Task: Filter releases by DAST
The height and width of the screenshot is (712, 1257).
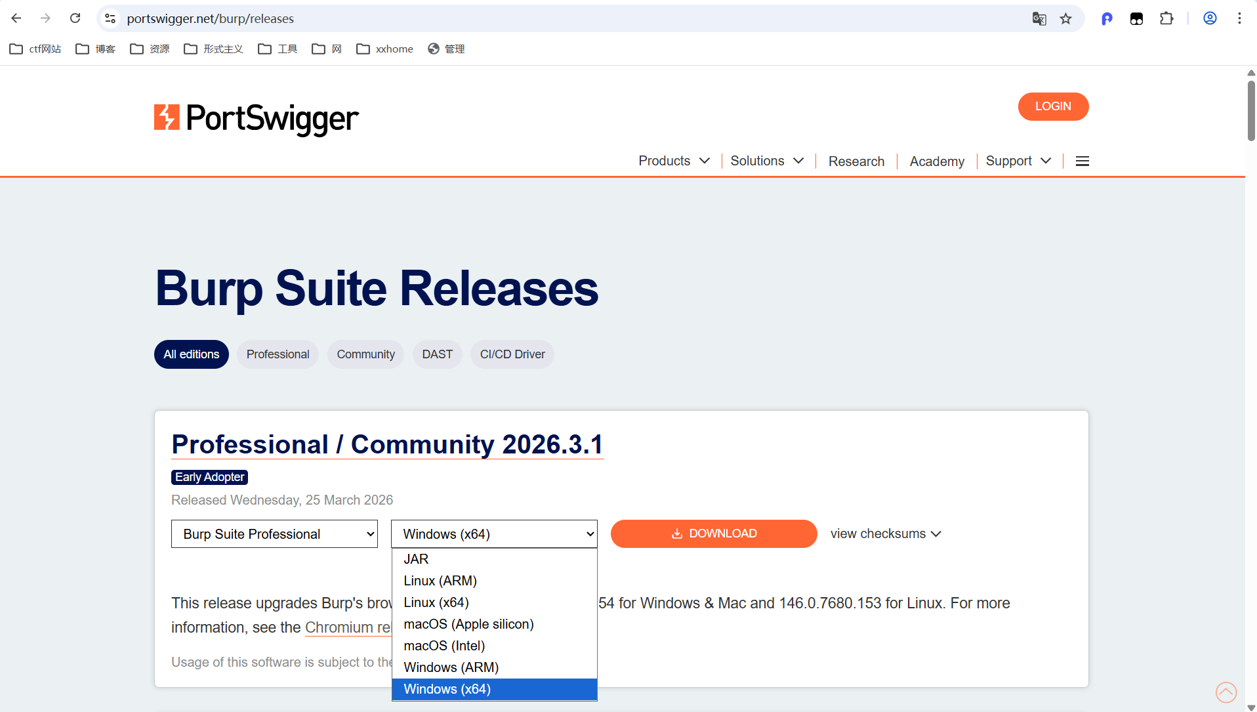Action: click(438, 354)
